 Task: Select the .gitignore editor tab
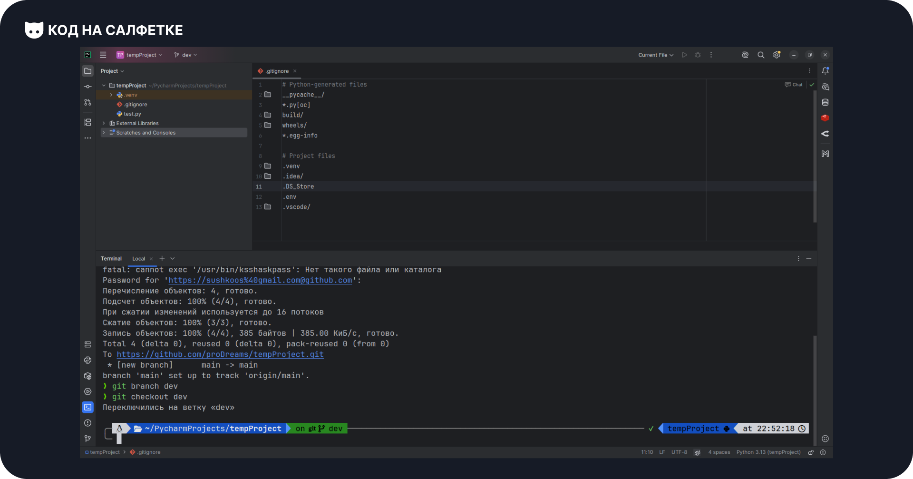[277, 71]
